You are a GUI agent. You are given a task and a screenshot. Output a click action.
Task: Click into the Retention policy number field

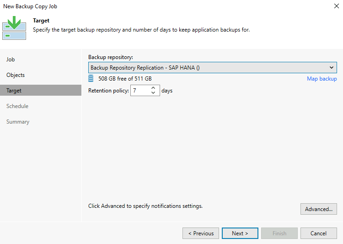(139, 91)
